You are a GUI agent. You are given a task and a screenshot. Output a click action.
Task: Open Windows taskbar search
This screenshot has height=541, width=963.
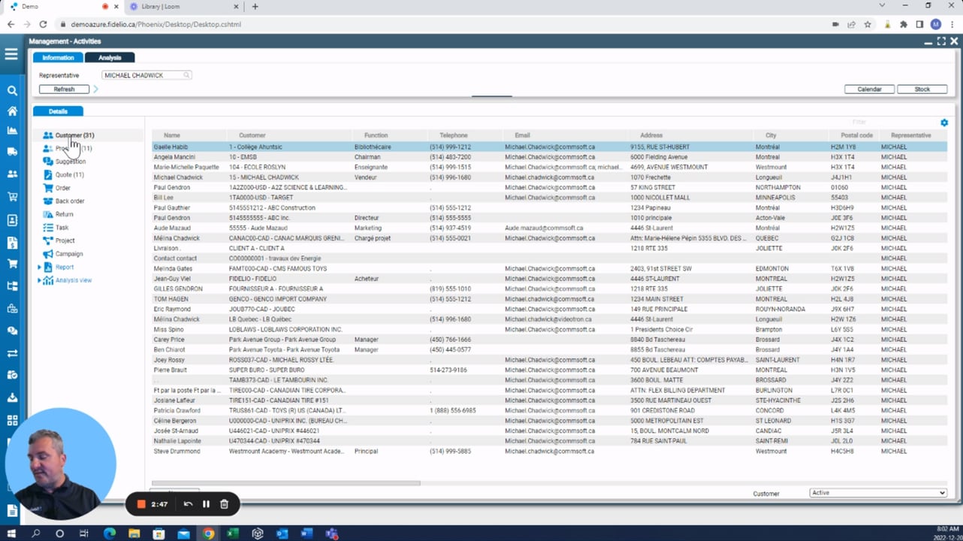click(x=35, y=533)
